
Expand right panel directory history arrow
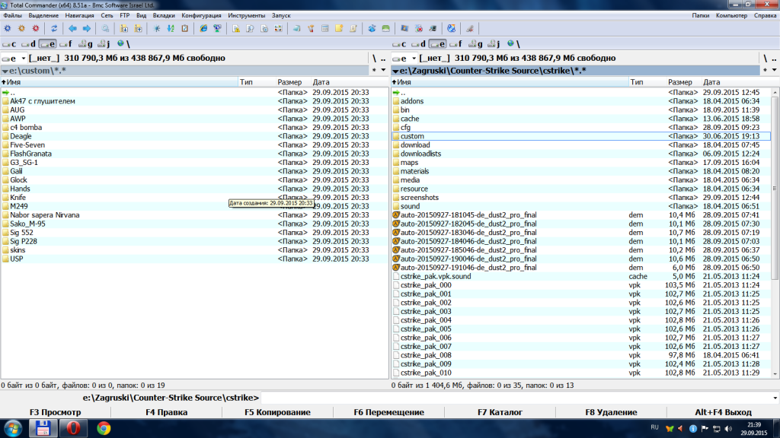[775, 70]
